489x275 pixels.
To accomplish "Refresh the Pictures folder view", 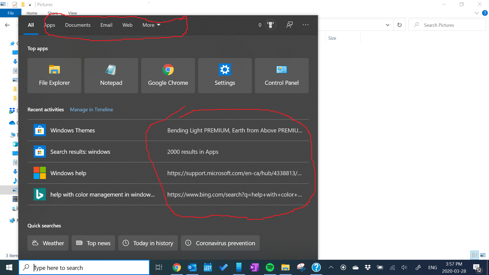I will 399,25.
